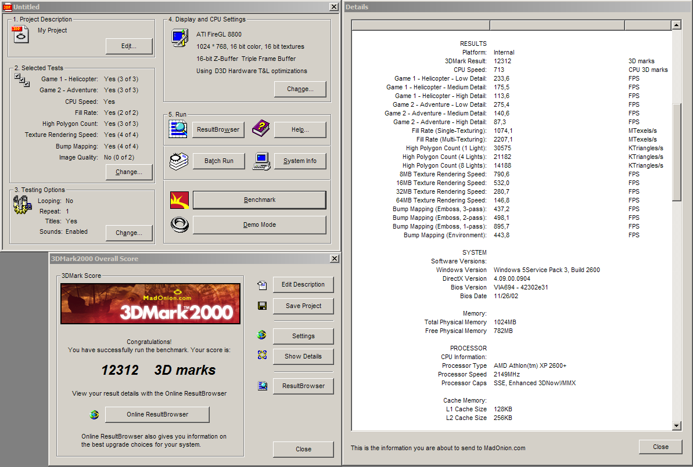Click the Benchmark red star icon
Image resolution: width=693 pixels, height=467 pixels.
pyautogui.click(x=178, y=200)
